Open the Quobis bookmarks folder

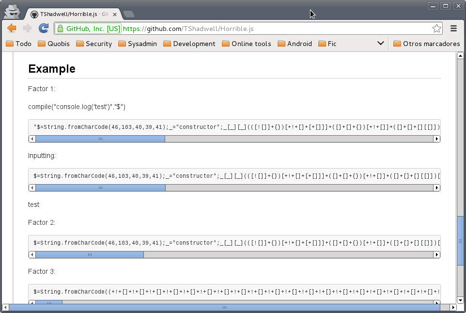(53, 44)
